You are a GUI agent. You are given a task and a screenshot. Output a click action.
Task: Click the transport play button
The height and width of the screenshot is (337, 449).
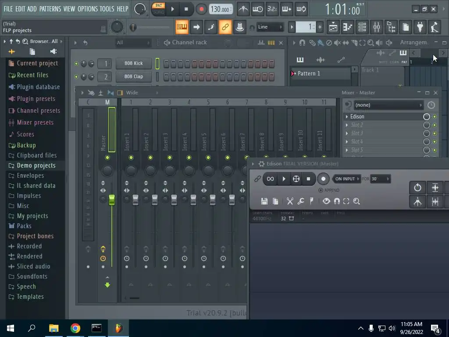[173, 9]
